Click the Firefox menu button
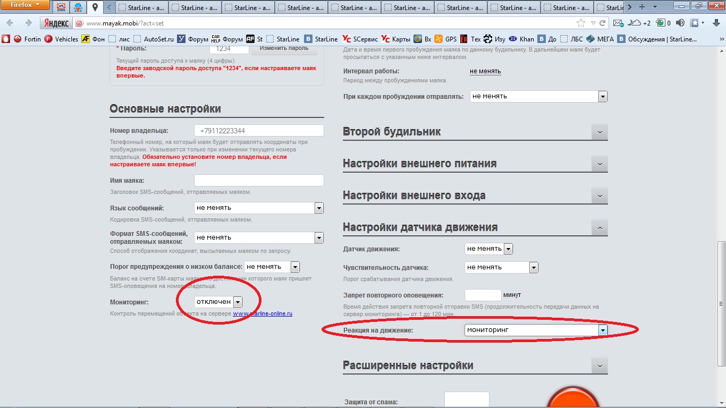 coord(26,6)
